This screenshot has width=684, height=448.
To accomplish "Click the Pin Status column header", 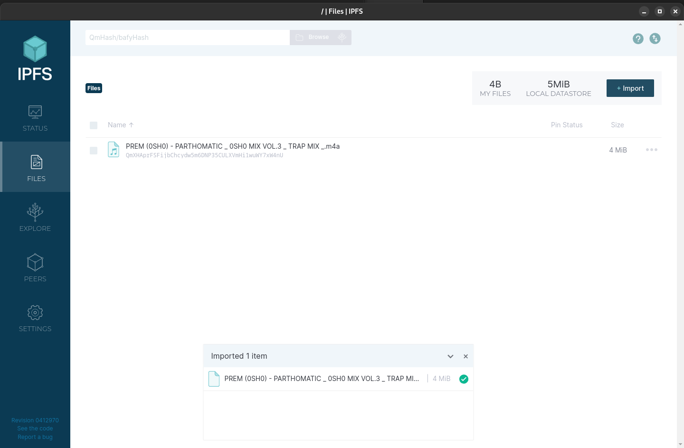I will 567,125.
